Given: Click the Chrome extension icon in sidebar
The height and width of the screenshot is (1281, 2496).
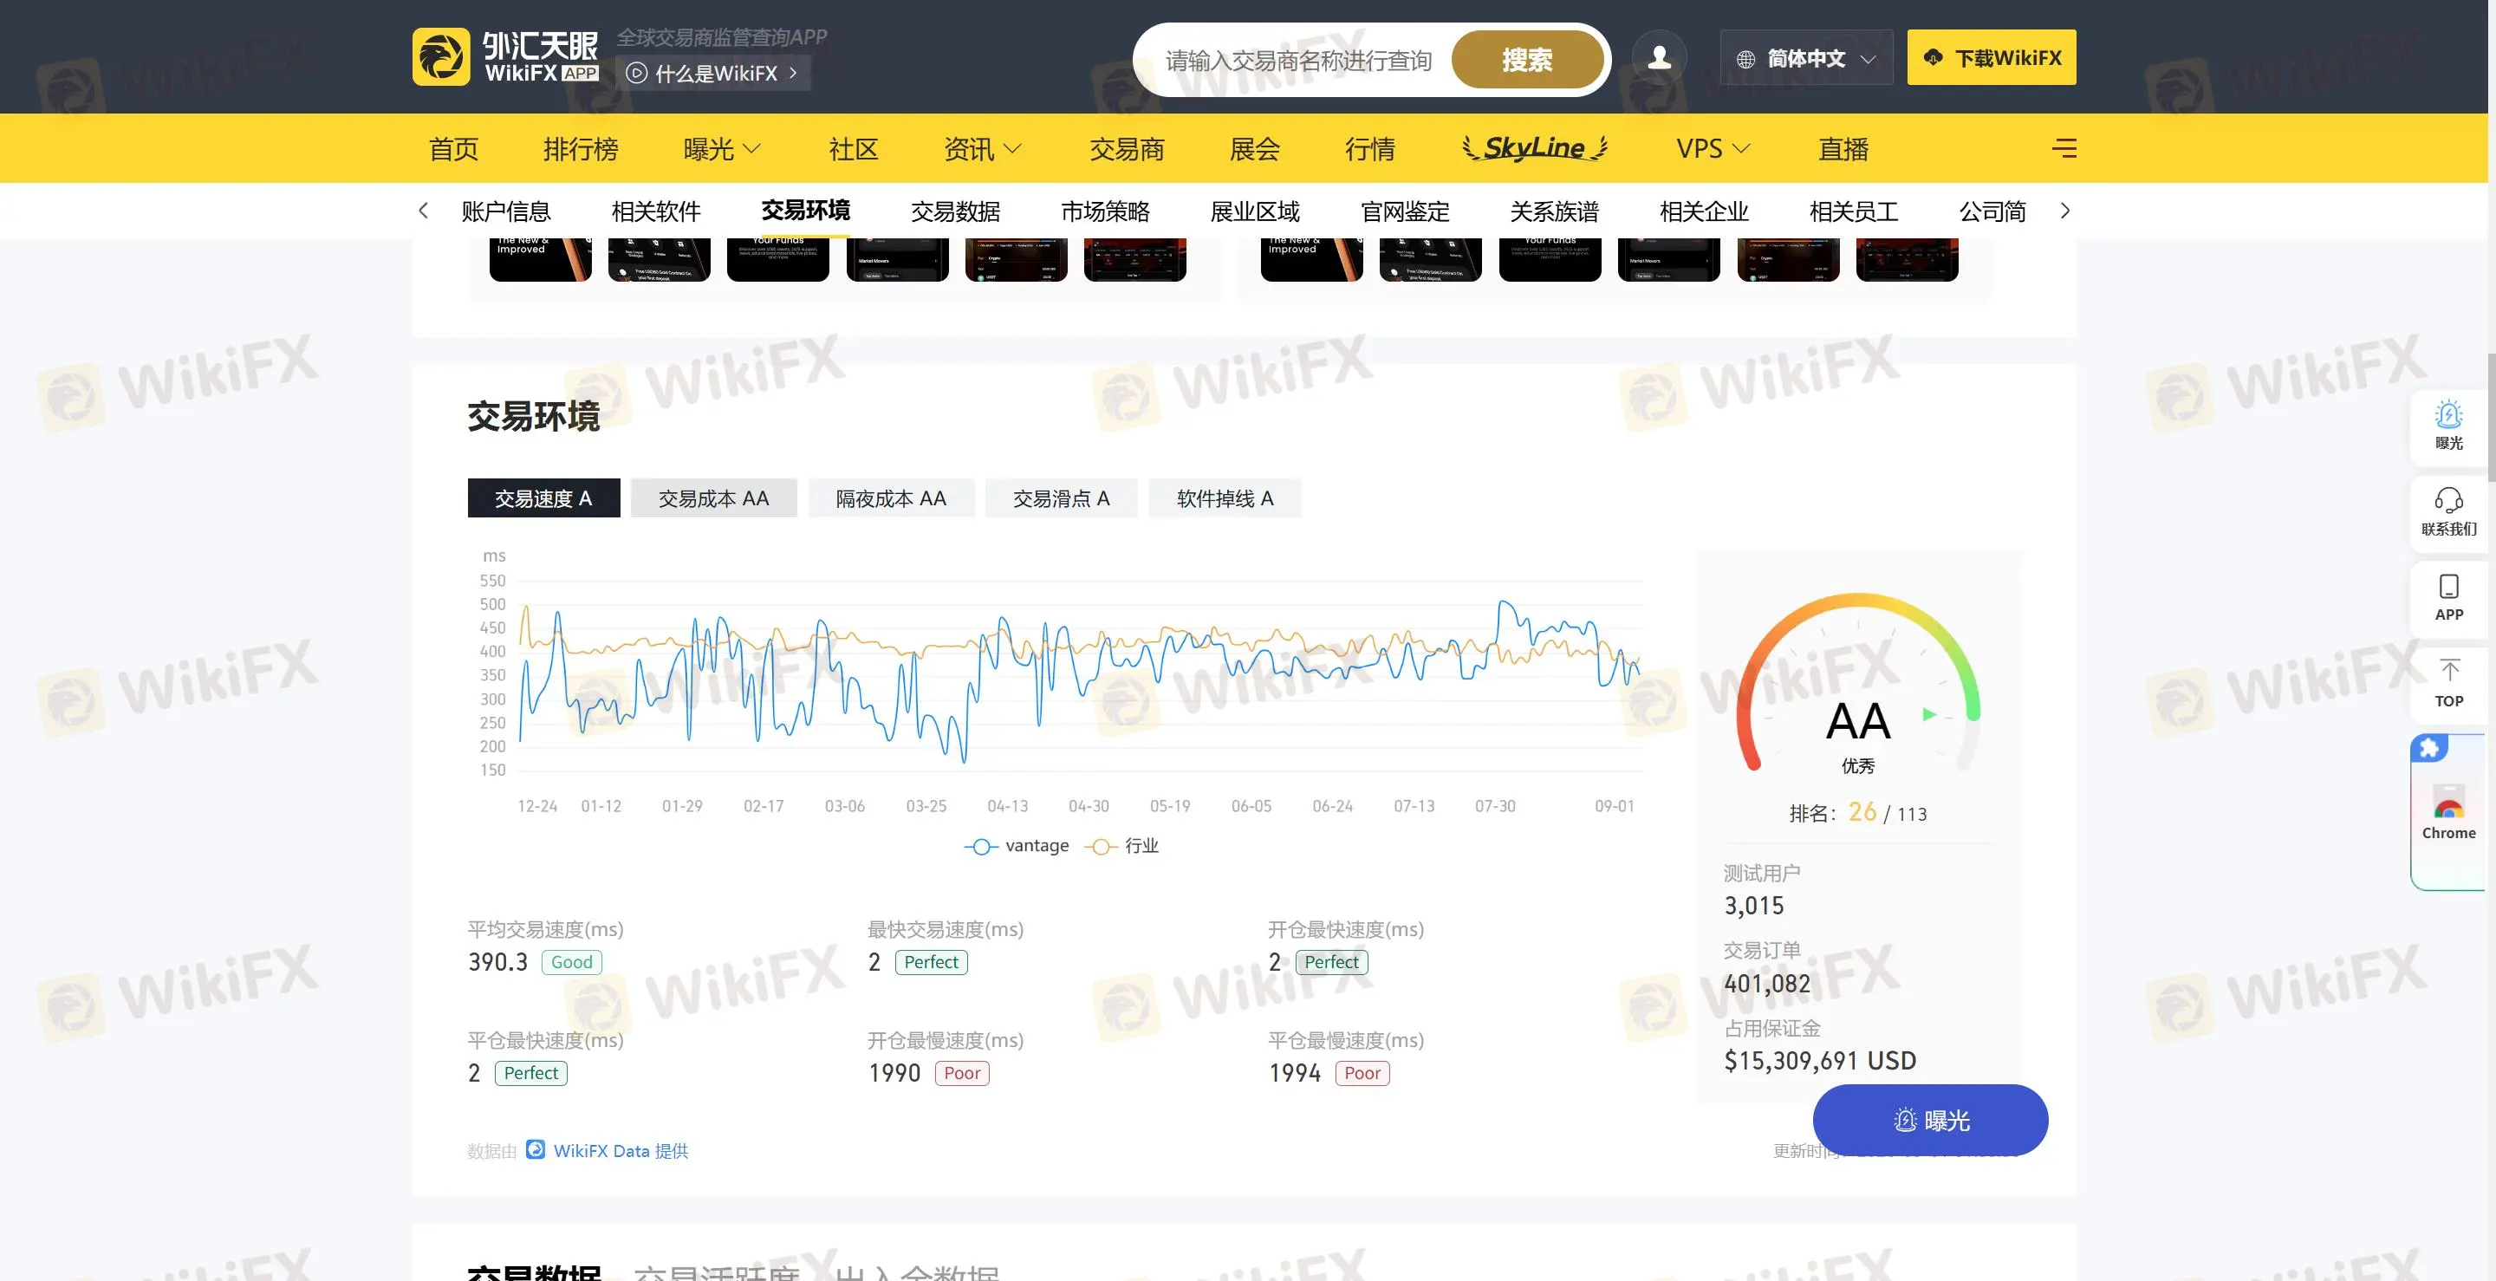Looking at the screenshot, I should pos(2448,804).
